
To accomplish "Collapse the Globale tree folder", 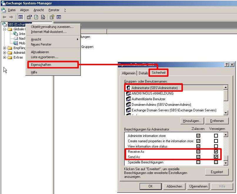I will [x=5, y=29].
